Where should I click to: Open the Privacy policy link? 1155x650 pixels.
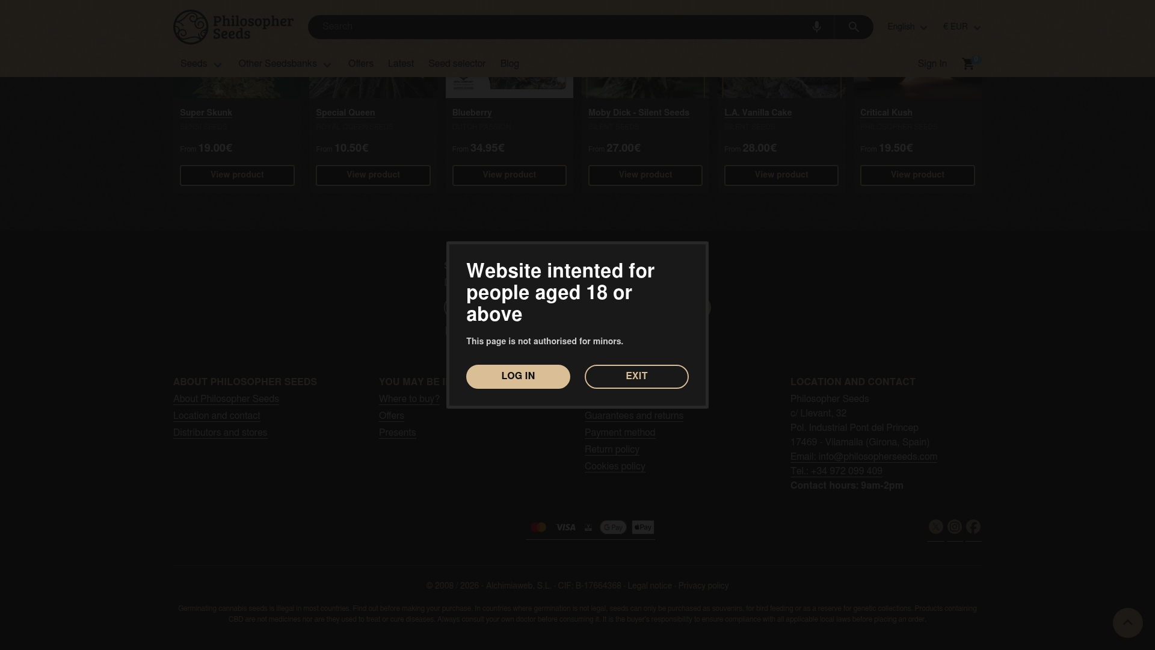pos(703,586)
